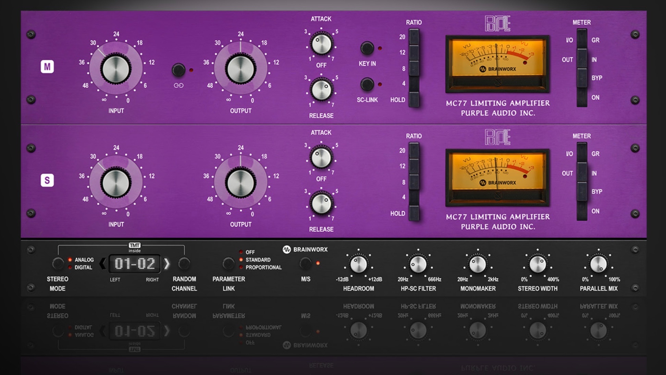Adjust the S channel RELEASE knob
Viewport: 666px width, 375px height.
point(321,204)
